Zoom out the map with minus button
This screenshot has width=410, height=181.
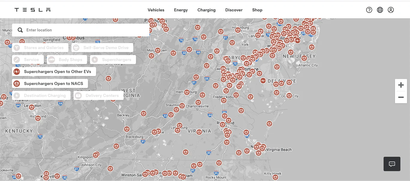click(x=401, y=97)
